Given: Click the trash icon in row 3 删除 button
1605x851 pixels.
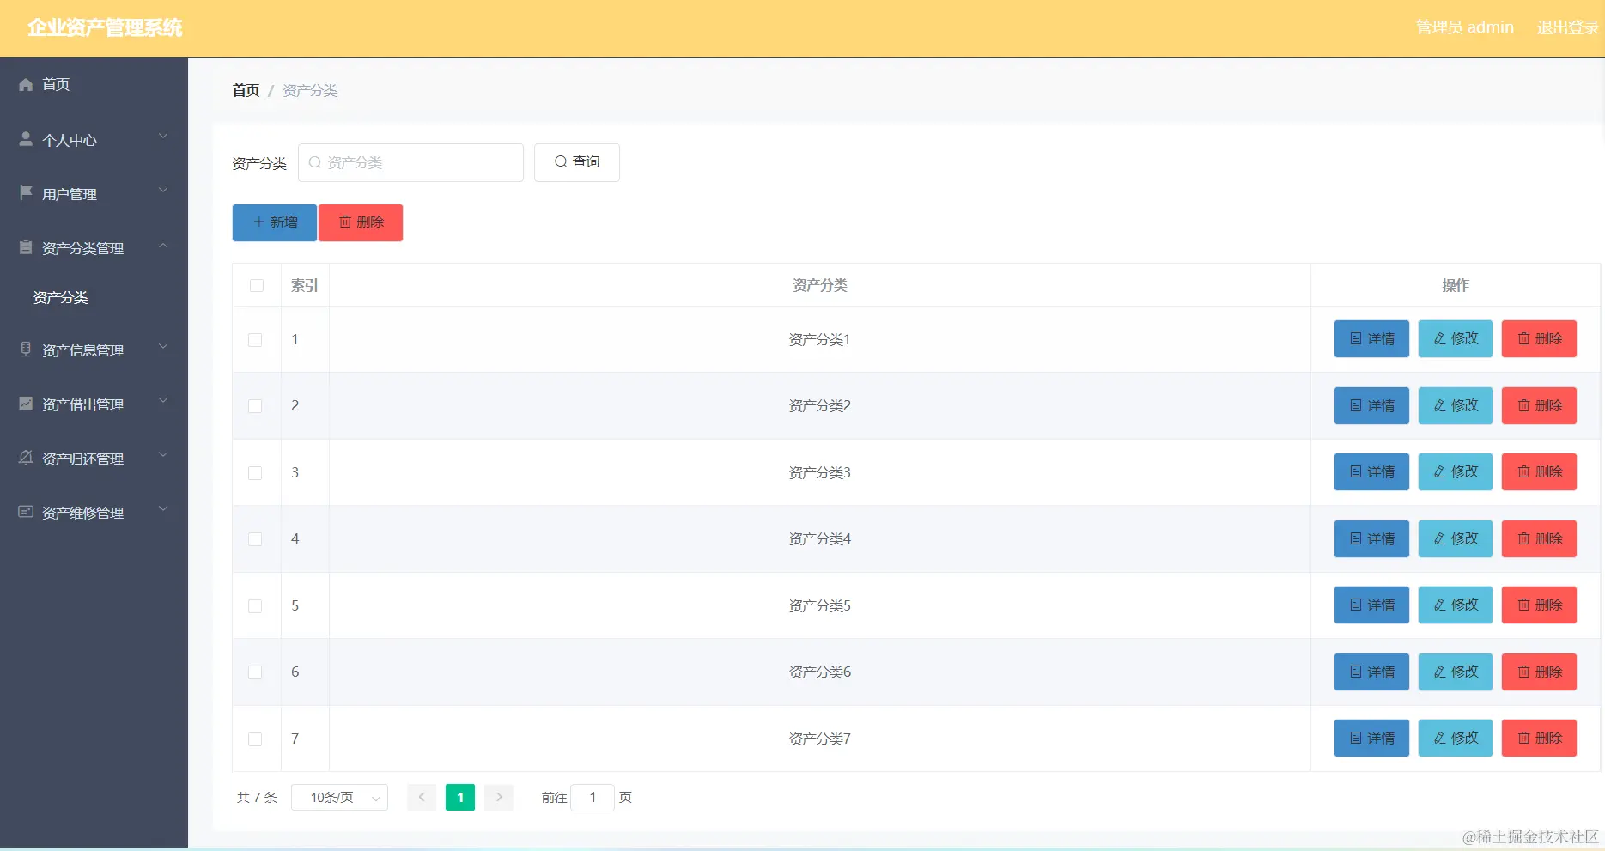Looking at the screenshot, I should [x=1523, y=471].
